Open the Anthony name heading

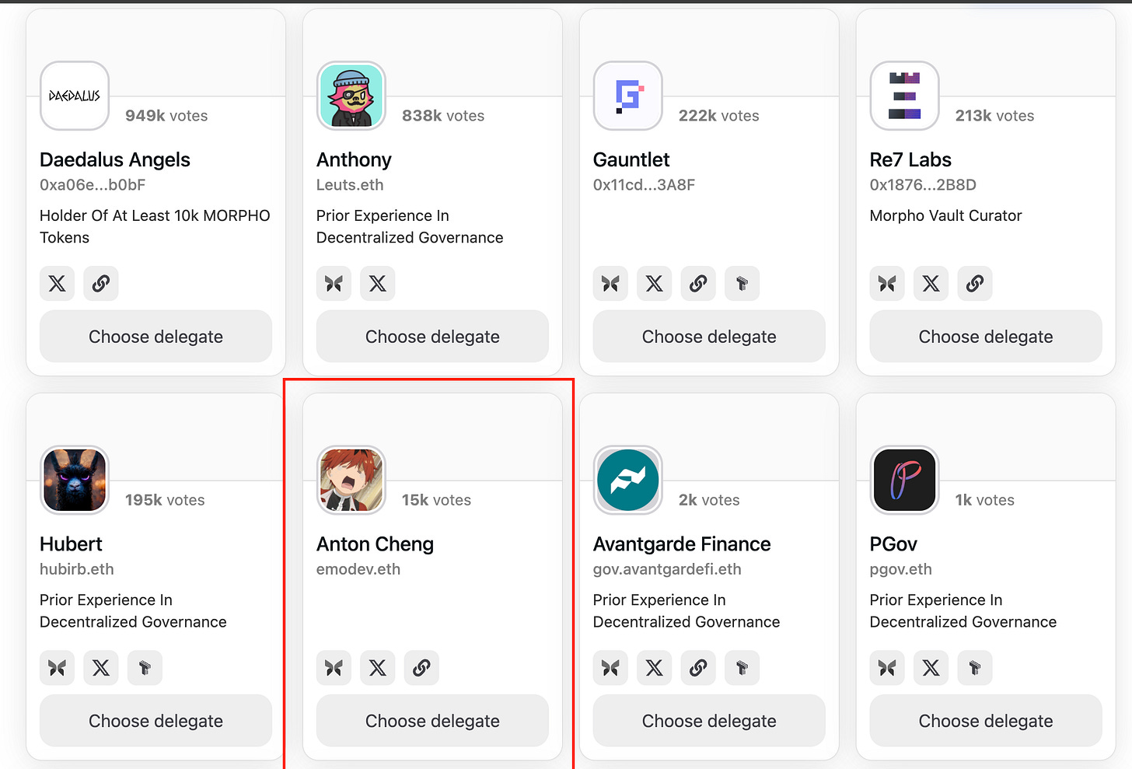354,159
